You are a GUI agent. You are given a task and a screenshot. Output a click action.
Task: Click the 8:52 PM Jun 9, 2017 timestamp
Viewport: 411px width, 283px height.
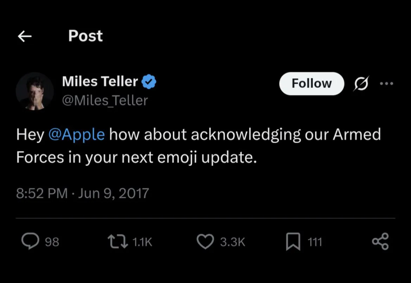click(83, 193)
